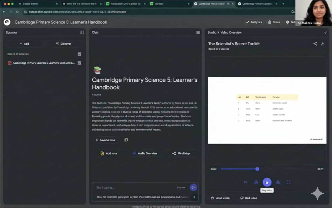Rewind video ten seconds
332x208 pixels.
256,182
